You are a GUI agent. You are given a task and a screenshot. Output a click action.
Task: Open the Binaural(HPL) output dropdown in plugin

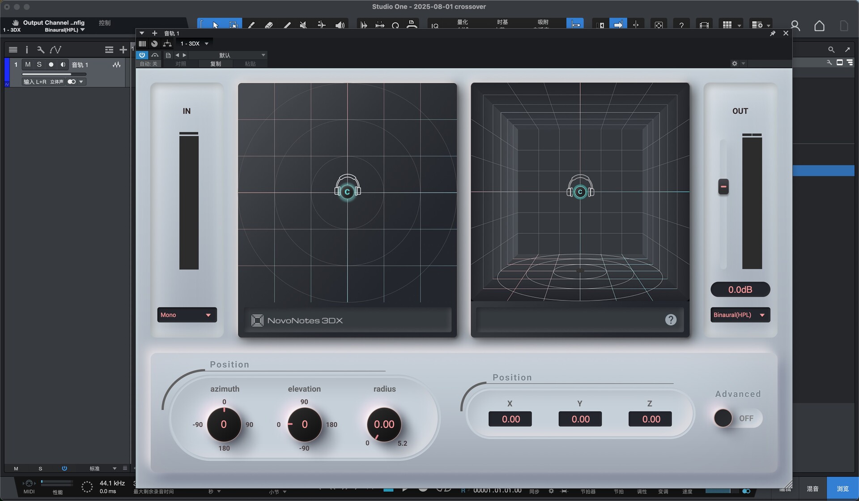coord(740,315)
